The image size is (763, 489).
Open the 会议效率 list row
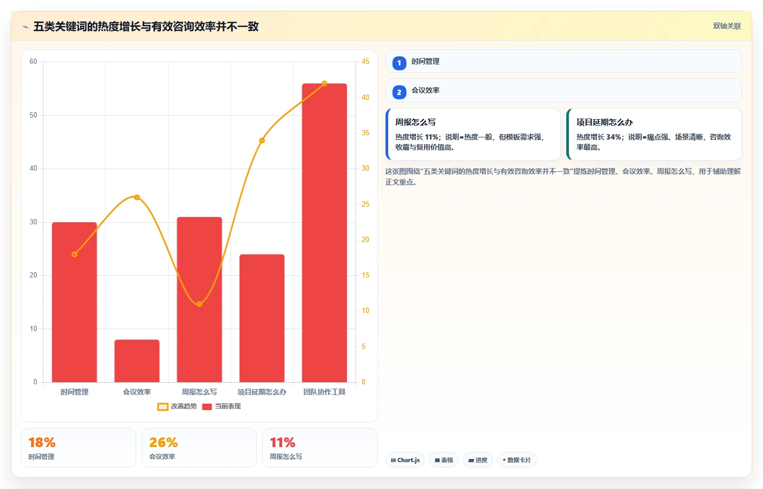coord(564,90)
